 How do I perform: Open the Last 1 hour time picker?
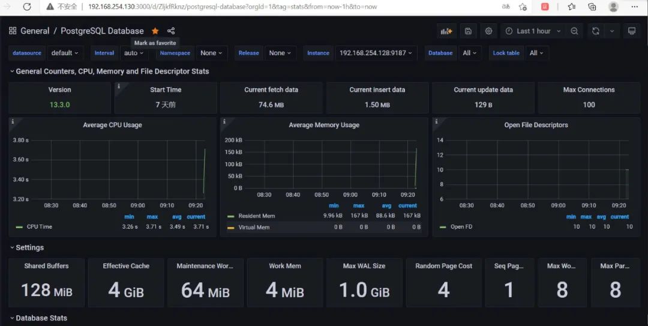point(533,31)
